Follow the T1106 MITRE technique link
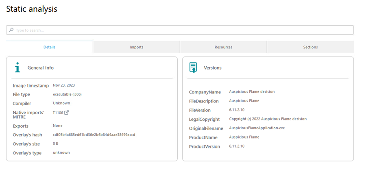Screen dimensions: 366x174 click(57, 113)
